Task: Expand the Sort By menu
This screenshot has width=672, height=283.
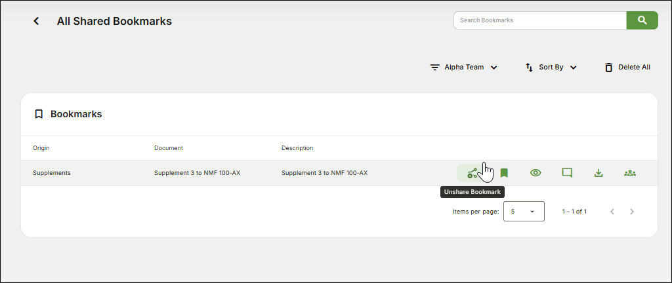Action: point(551,67)
